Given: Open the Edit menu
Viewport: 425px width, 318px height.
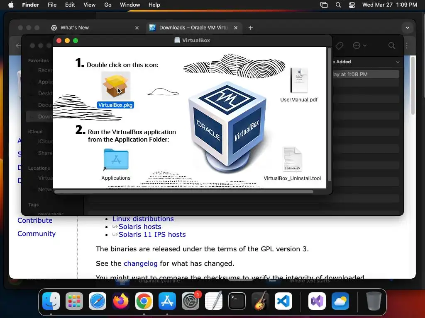Looking at the screenshot, I should [x=70, y=5].
